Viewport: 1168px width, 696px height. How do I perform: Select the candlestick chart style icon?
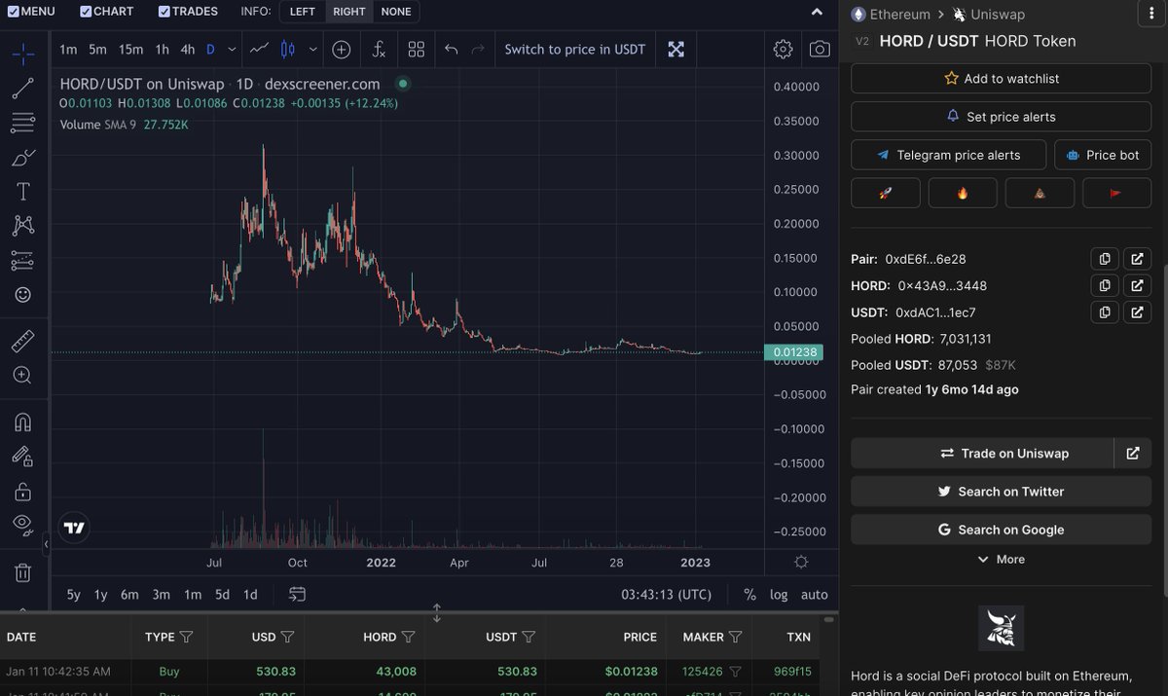[x=287, y=50]
